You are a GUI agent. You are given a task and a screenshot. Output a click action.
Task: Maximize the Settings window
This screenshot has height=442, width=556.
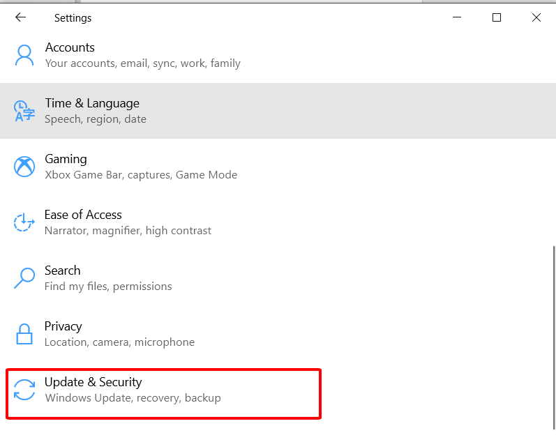pyautogui.click(x=497, y=17)
